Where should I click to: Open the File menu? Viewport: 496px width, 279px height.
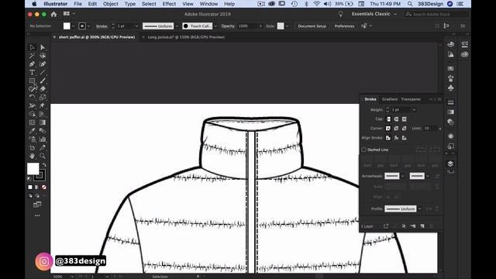[77, 4]
